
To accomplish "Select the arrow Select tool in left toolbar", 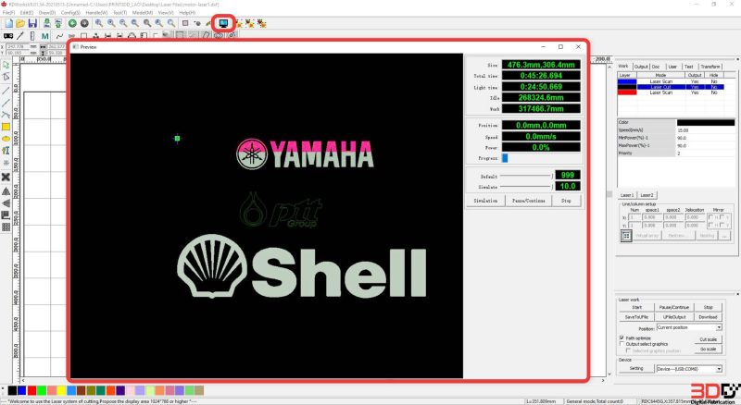I will (x=6, y=65).
